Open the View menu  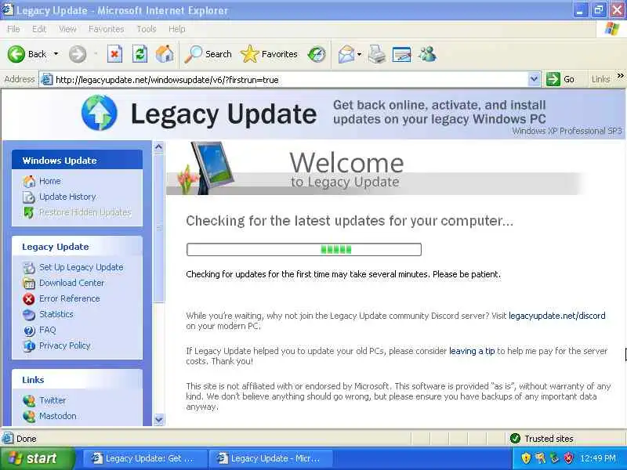pos(67,29)
